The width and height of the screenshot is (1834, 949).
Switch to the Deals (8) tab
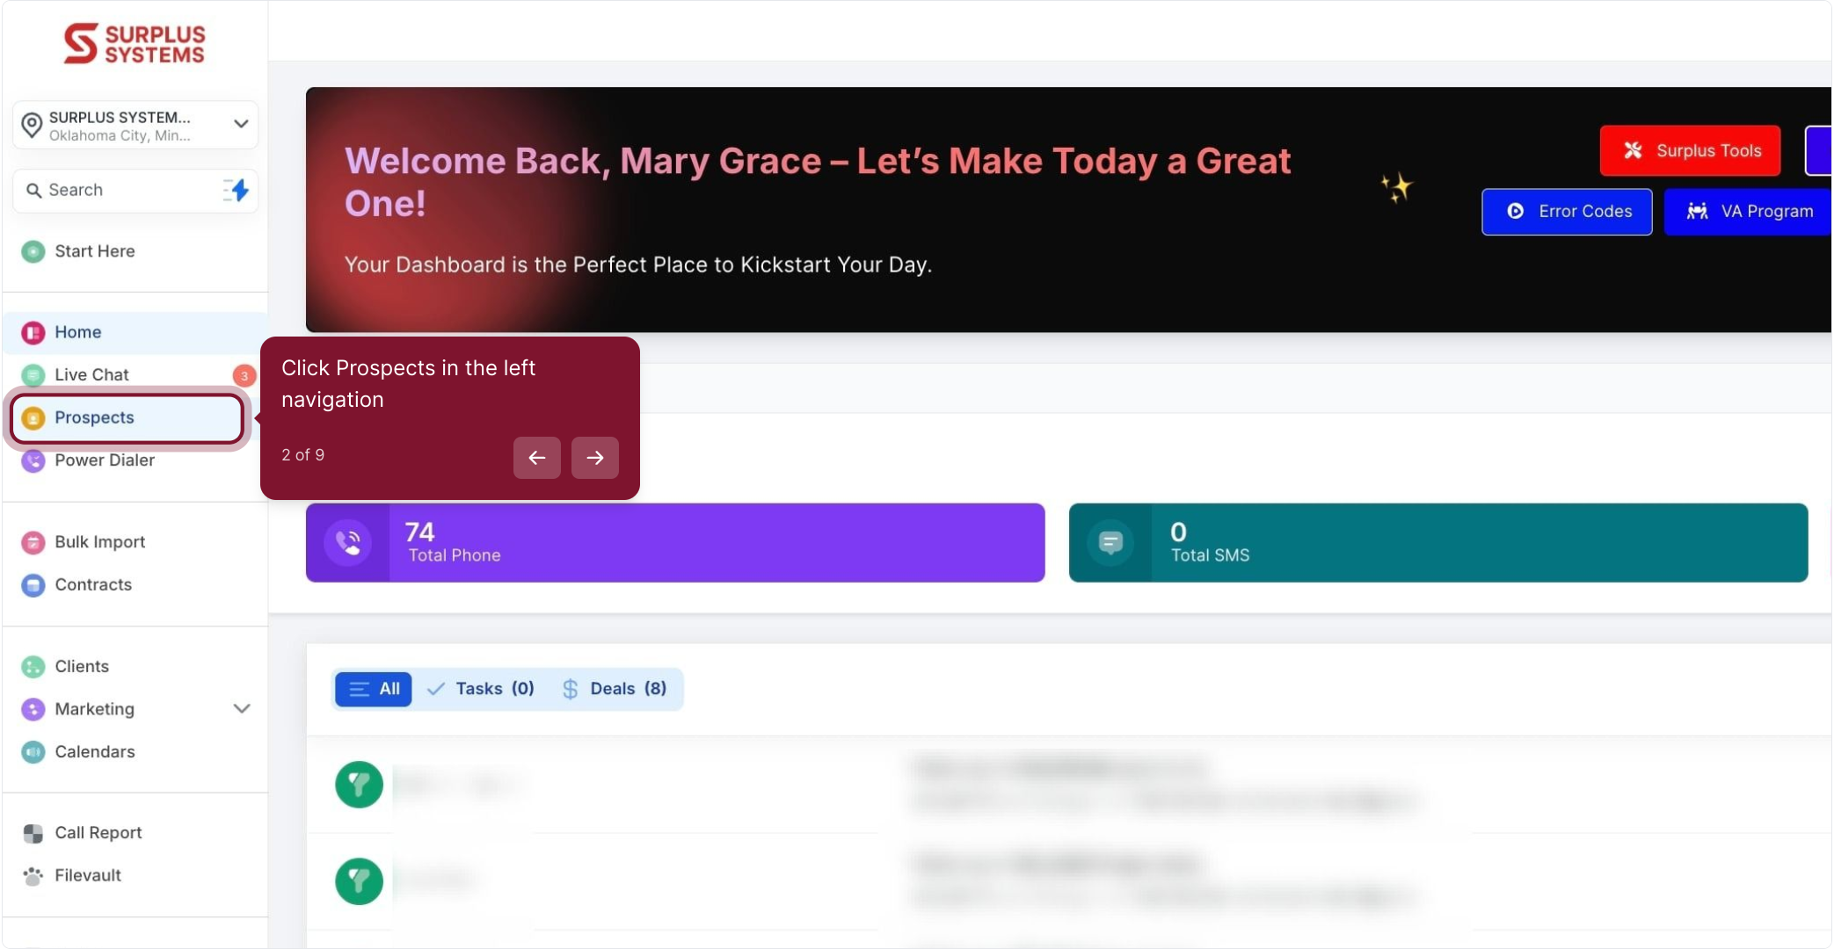click(x=615, y=689)
